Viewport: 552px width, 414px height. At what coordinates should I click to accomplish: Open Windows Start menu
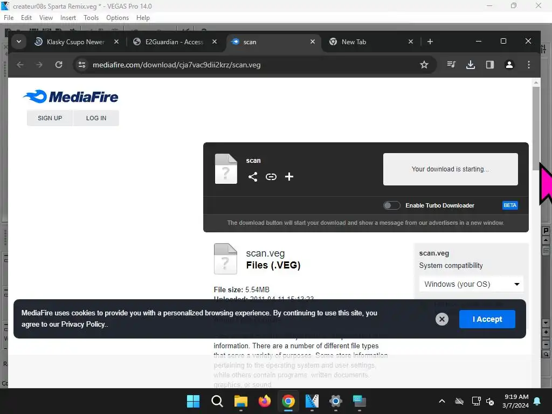pyautogui.click(x=193, y=401)
